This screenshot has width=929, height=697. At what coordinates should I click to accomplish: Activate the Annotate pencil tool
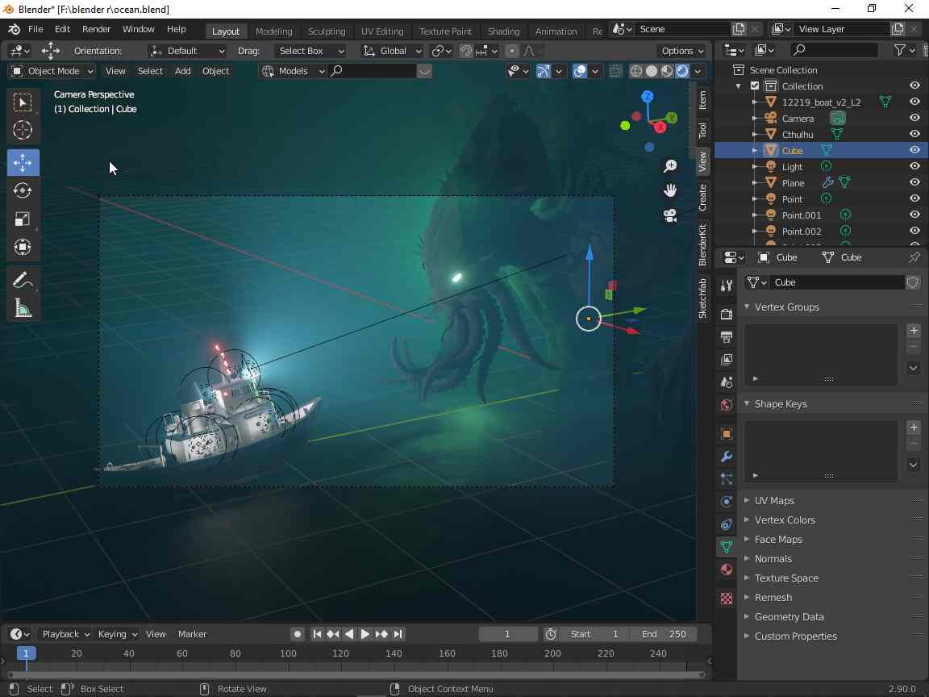click(23, 280)
